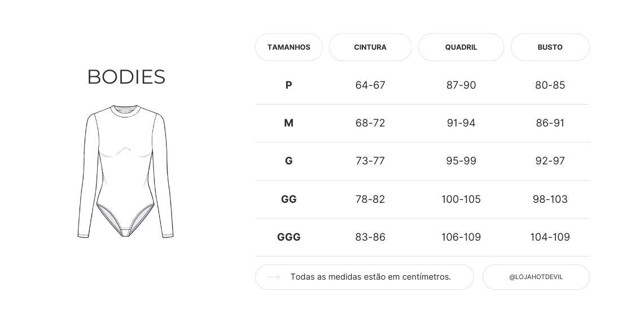Select the CINTURA column header

point(370,47)
